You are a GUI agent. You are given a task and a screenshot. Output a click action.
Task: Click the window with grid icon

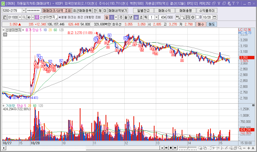click(x=200, y=148)
